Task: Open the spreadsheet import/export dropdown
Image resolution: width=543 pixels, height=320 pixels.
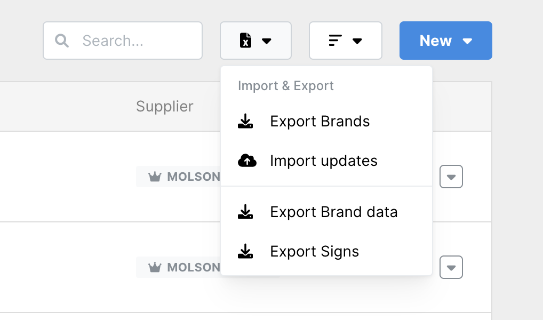Action: 255,41
